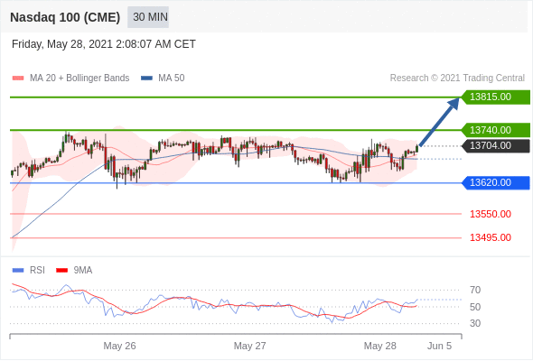Click the last green candlestick near 13704
The image size is (533, 361).
pos(417,149)
